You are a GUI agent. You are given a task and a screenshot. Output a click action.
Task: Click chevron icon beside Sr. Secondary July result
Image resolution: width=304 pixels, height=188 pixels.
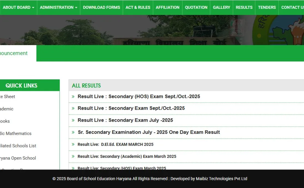[73, 132]
